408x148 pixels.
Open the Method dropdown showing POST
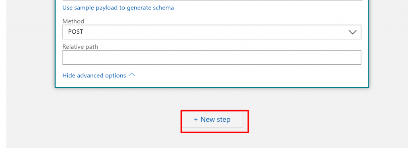click(x=212, y=32)
